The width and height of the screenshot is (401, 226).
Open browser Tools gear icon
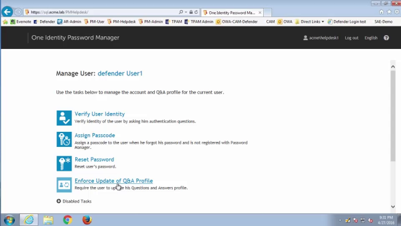point(397,12)
